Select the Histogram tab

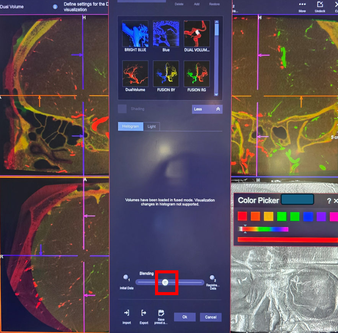(131, 127)
